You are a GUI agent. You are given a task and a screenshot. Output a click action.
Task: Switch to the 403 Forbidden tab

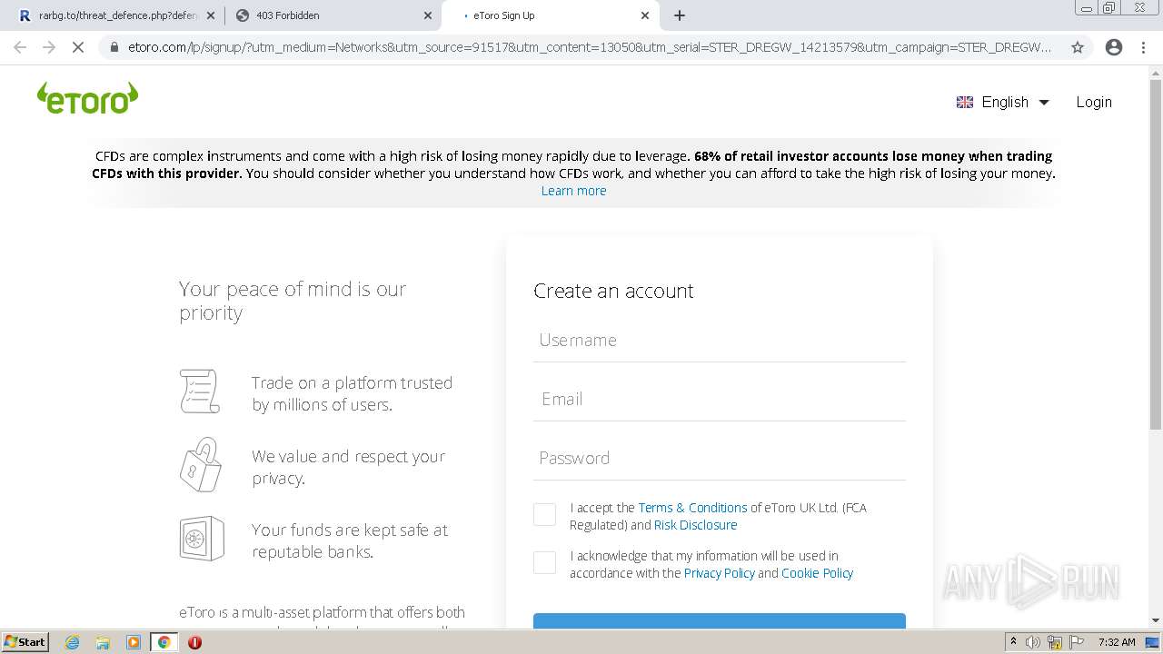tap(333, 15)
